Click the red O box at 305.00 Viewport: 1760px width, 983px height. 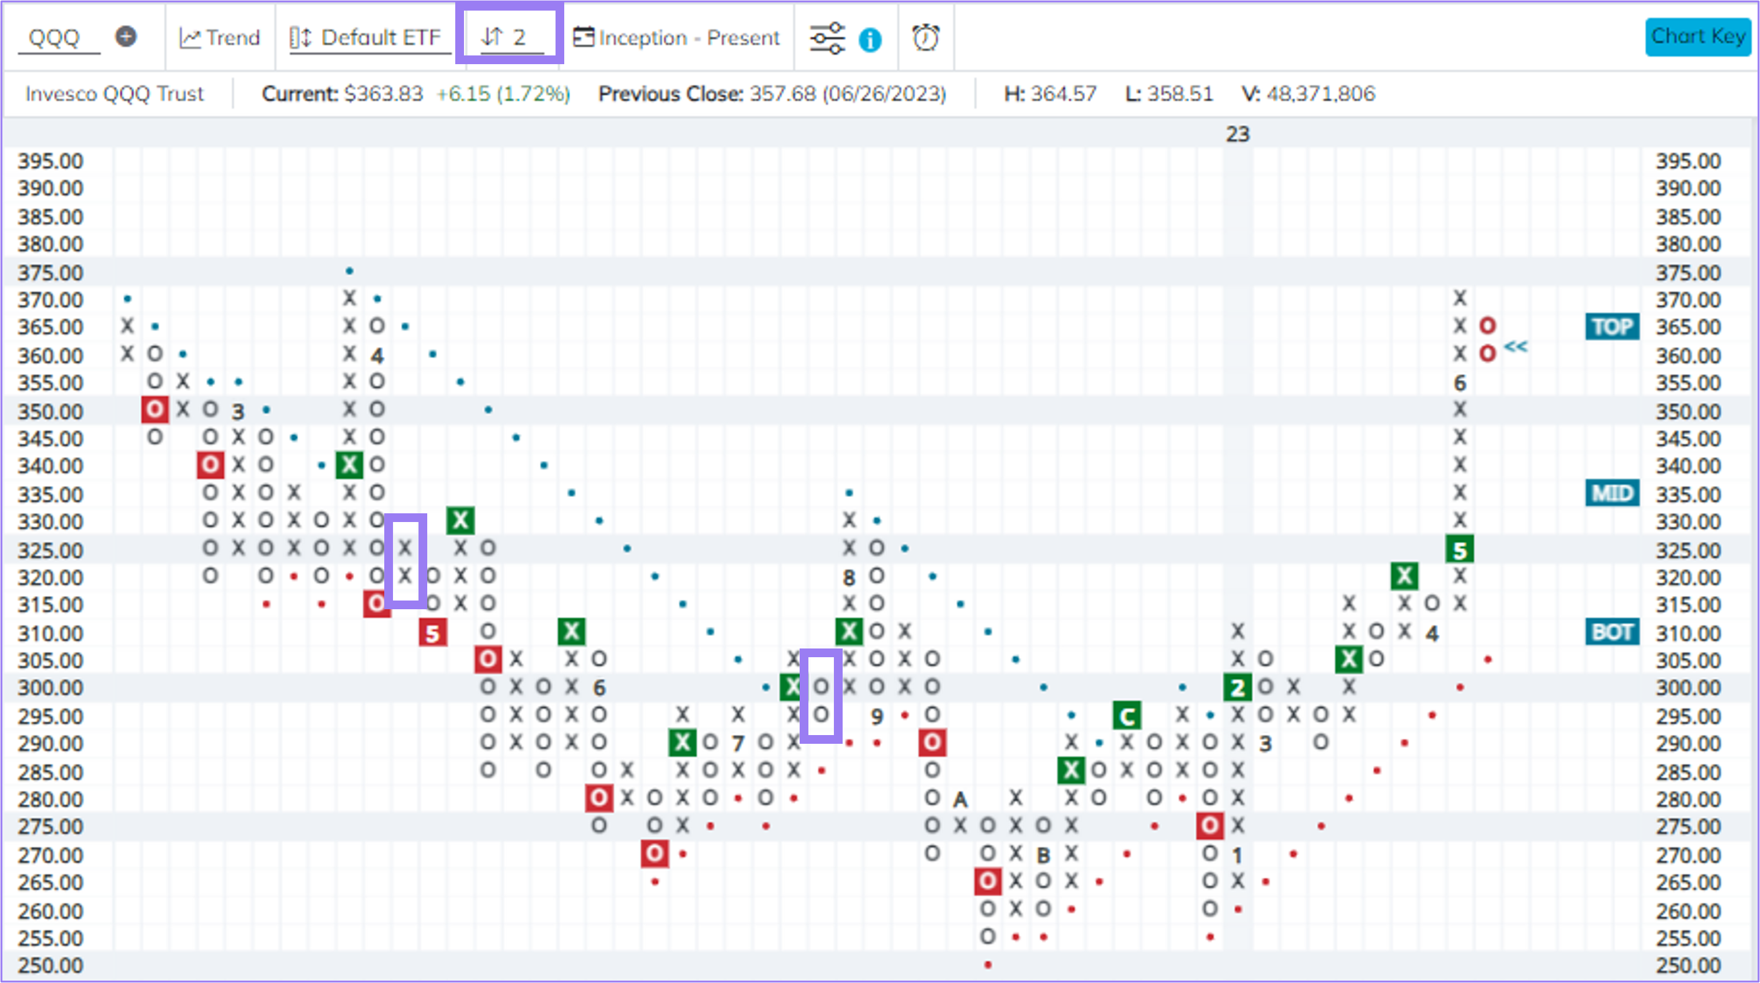(x=488, y=659)
